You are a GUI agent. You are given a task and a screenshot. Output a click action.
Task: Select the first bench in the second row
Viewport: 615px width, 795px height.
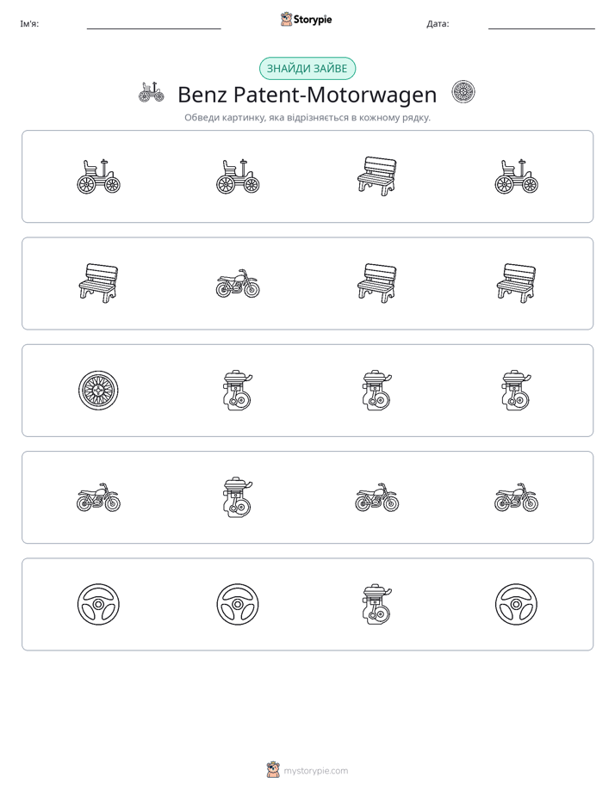98,283
